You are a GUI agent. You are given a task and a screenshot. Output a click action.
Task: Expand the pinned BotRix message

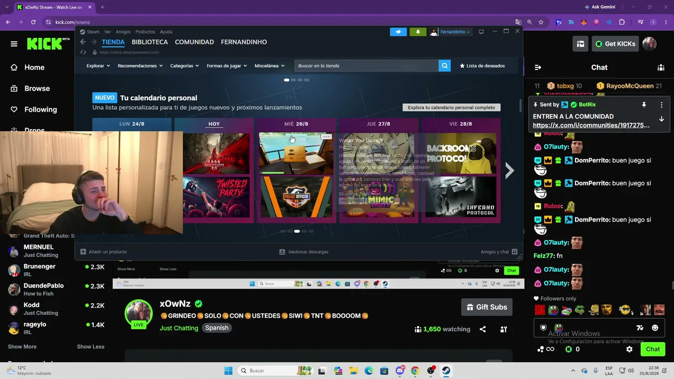(x=661, y=119)
